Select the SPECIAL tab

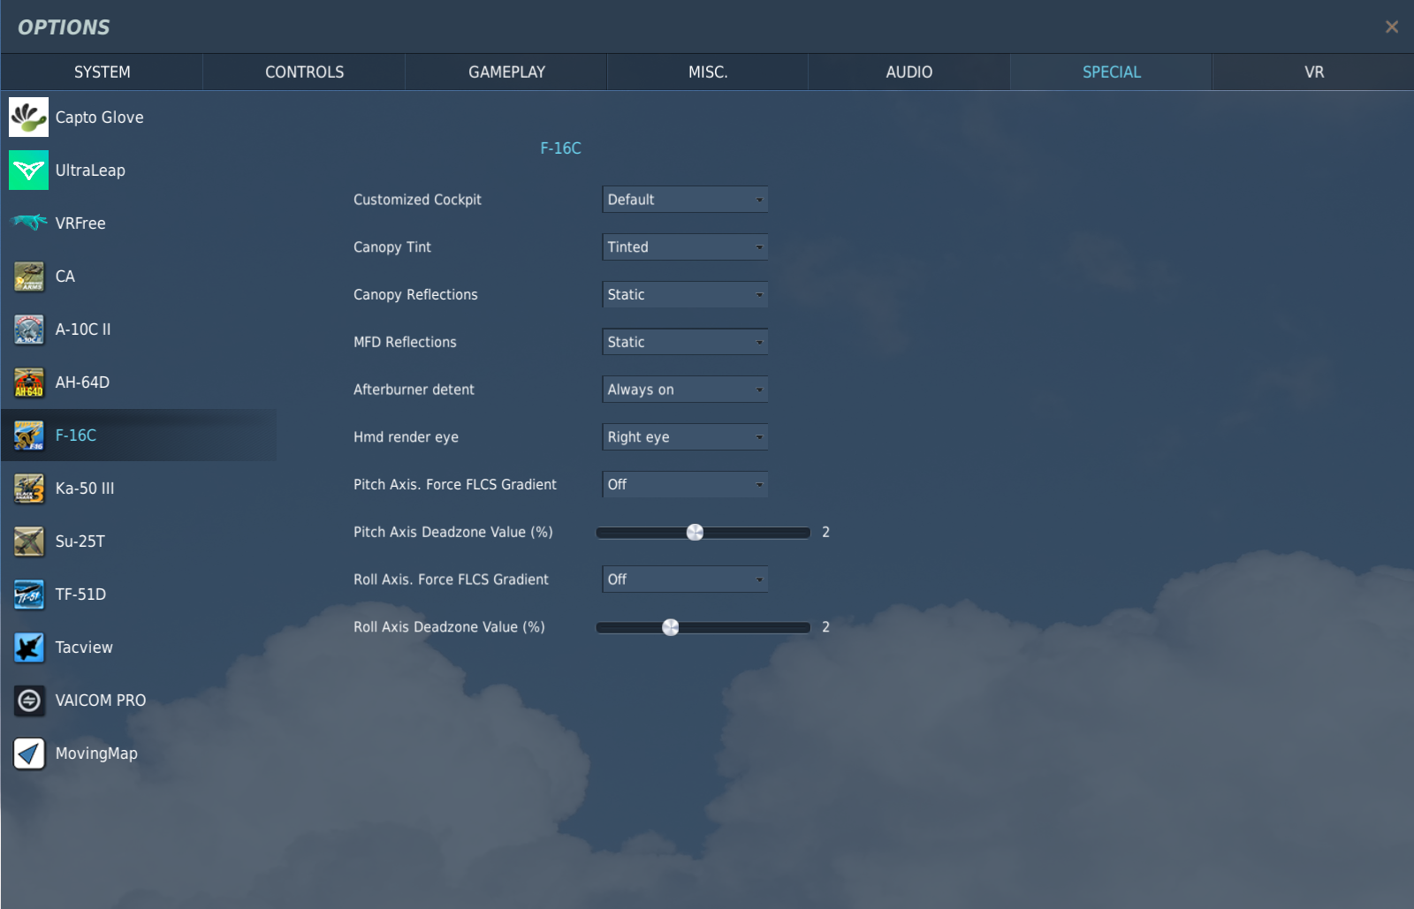pyautogui.click(x=1112, y=72)
